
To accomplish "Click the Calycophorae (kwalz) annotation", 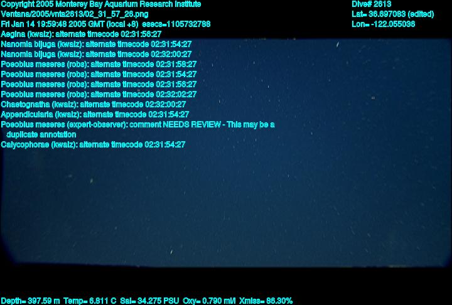I will pos(93,145).
